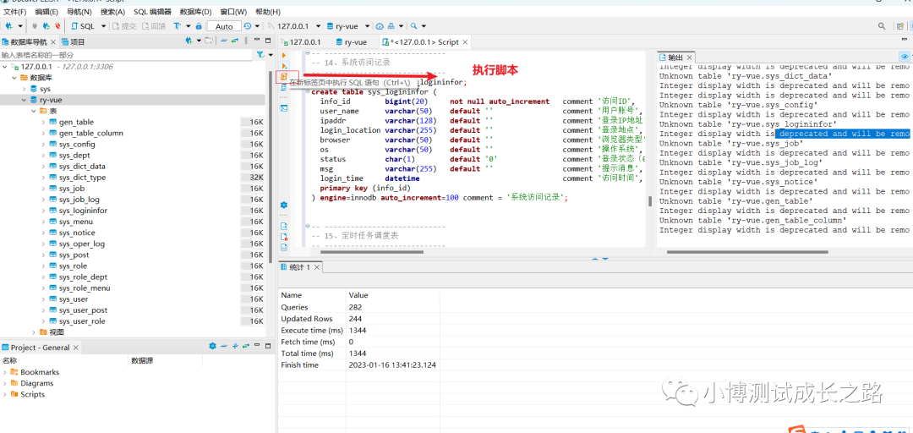Open the 数据库(D) menu

(x=195, y=12)
